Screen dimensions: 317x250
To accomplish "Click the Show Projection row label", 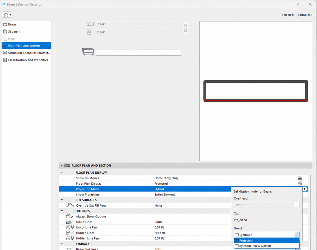I will click(88, 195).
